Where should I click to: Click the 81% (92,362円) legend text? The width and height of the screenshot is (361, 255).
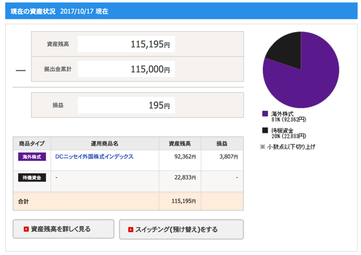(x=289, y=119)
